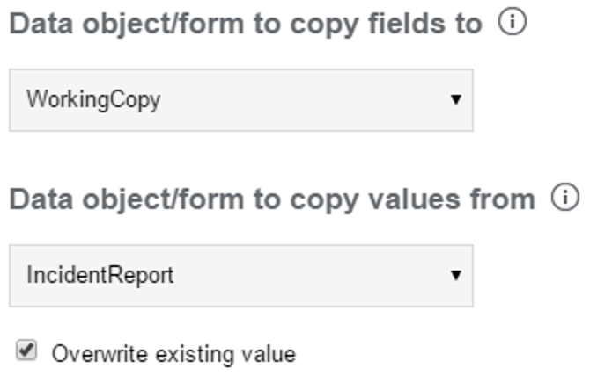
Task: Uncheck the Overwrite existing value checkbox
Action: 27,351
